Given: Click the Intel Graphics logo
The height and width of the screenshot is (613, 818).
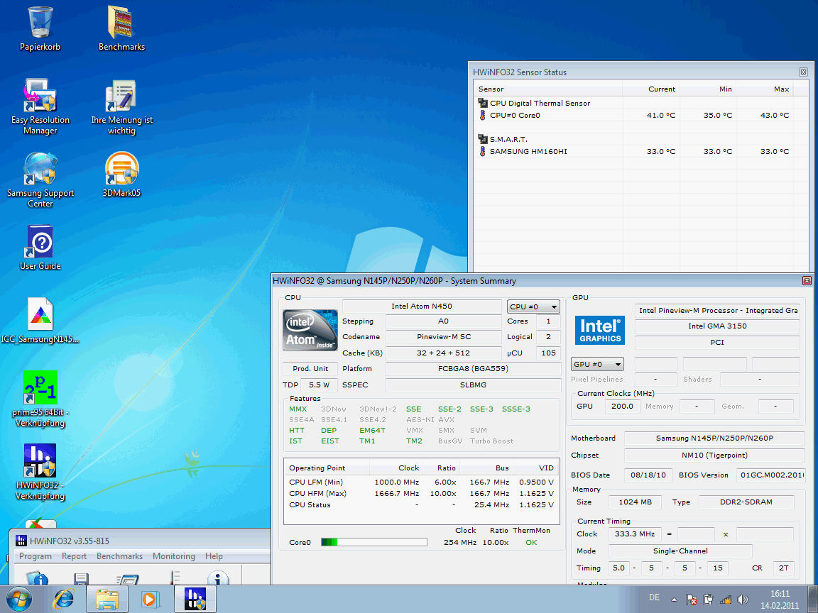Looking at the screenshot, I should click(600, 330).
